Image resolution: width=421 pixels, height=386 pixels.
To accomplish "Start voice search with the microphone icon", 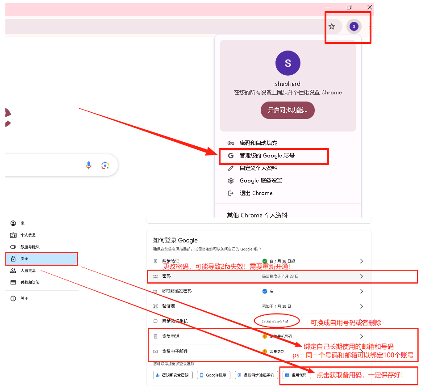I will coord(88,165).
